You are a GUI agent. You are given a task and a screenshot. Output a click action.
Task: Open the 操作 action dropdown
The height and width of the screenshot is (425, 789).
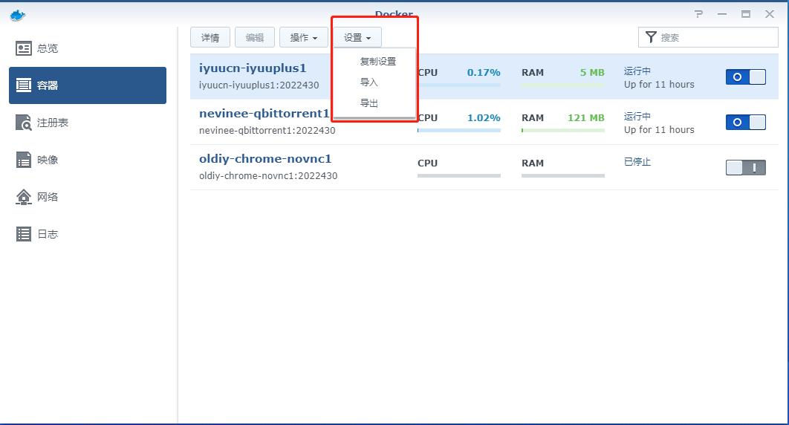303,37
